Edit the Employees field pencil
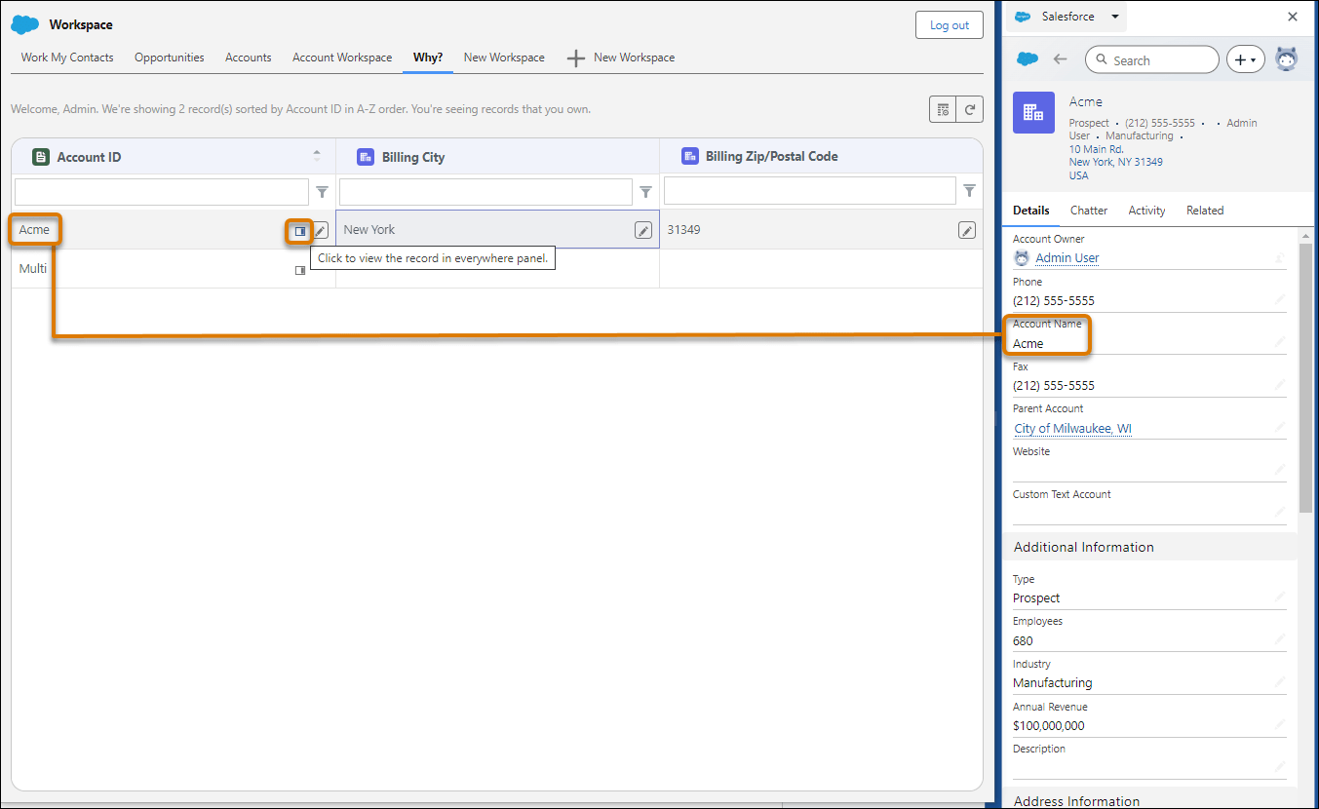The width and height of the screenshot is (1319, 809). pos(1279,640)
